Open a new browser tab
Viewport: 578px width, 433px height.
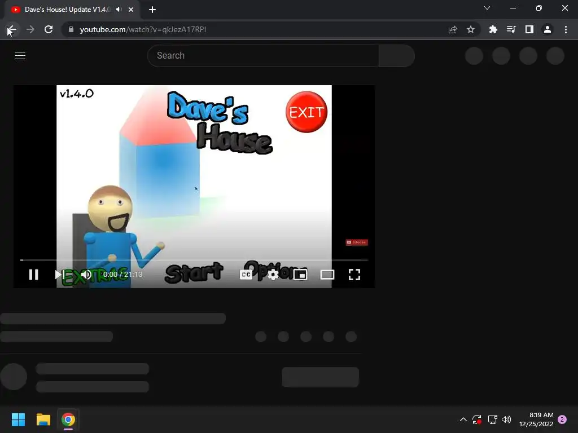[152, 10]
